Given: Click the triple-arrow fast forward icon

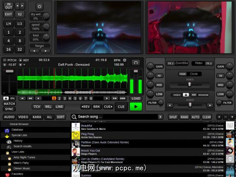Looking at the screenshot, I should (x=123, y=98).
